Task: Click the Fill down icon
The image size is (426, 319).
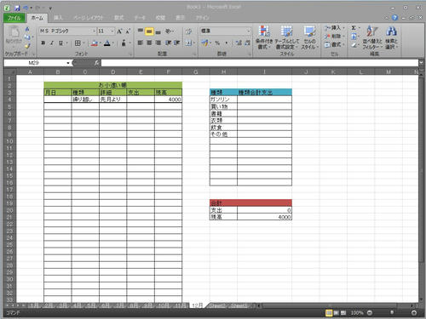Action: pos(354,37)
